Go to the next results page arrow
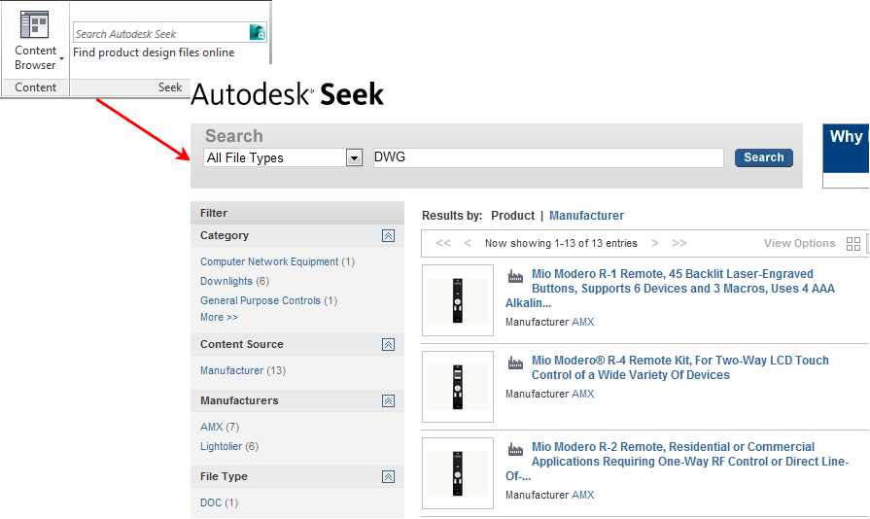 (655, 244)
